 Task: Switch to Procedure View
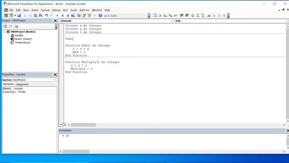click(x=61, y=125)
